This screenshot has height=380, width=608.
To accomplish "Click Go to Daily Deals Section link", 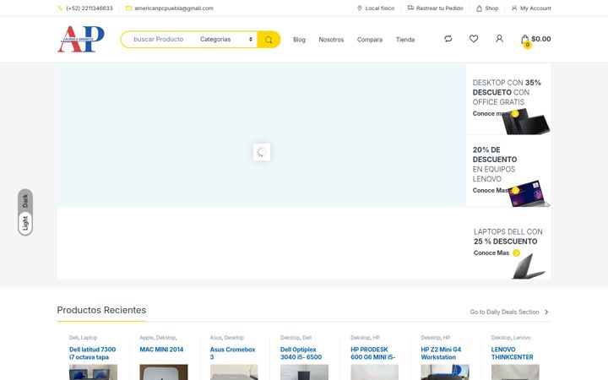I will 504,312.
